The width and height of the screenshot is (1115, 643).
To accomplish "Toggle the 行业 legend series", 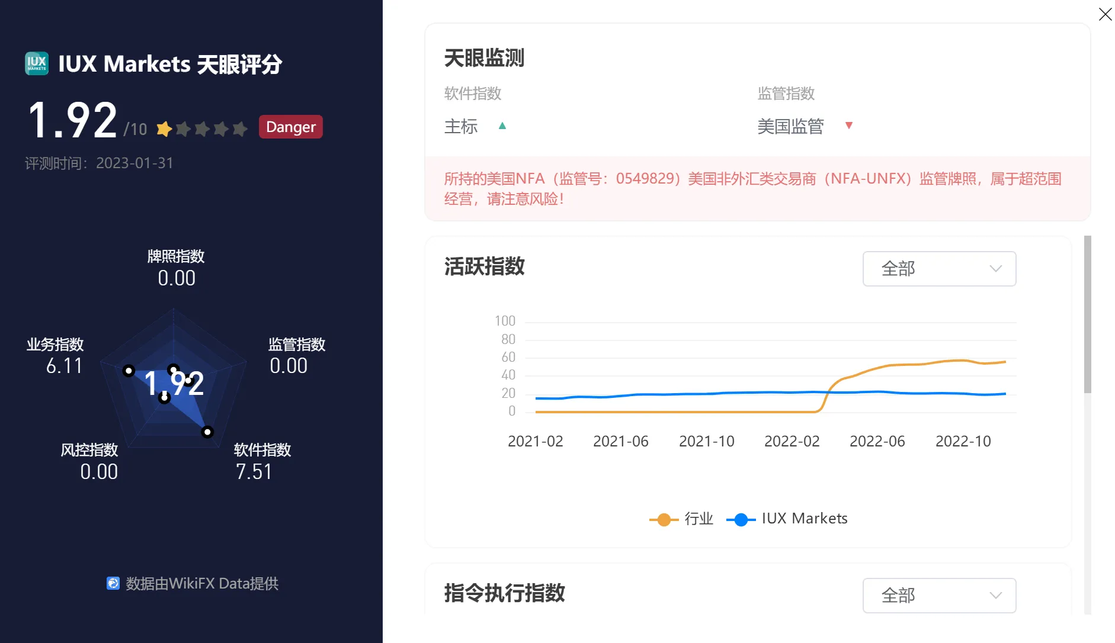I will point(681,519).
